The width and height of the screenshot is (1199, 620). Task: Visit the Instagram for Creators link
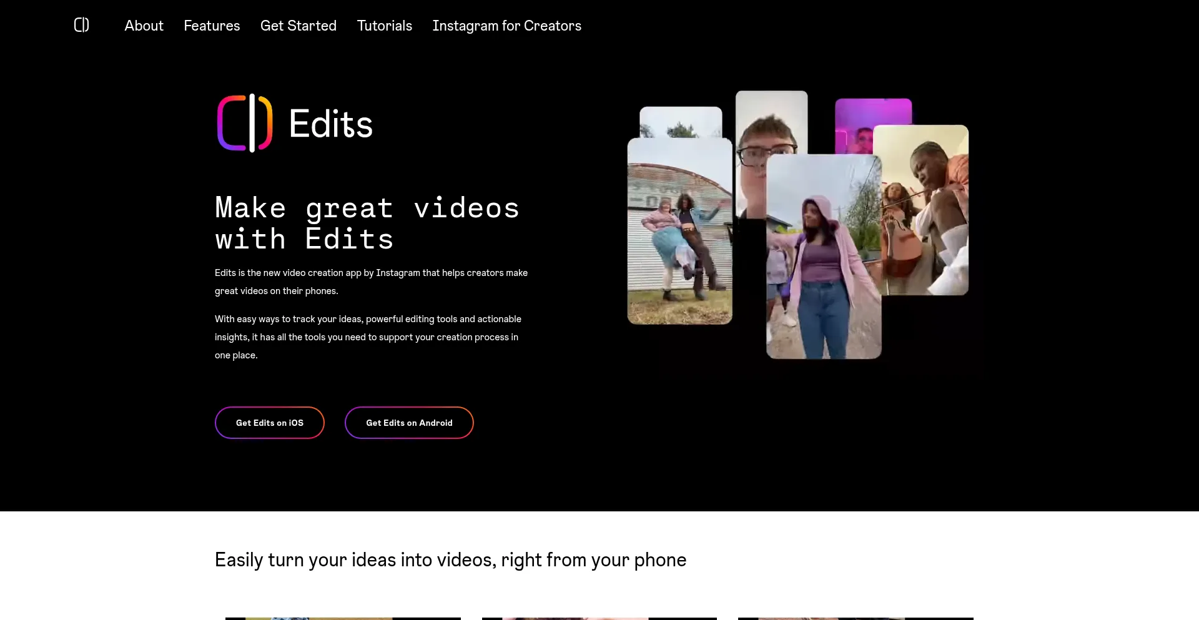click(506, 26)
